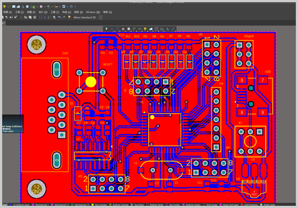This screenshot has width=298, height=208.
Task: Click the upper-left GND mounting hole pad
Action: click(x=36, y=45)
